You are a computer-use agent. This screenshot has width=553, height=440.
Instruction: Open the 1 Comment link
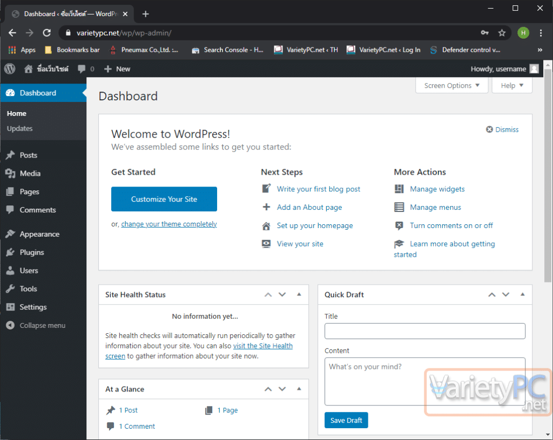pos(137,427)
